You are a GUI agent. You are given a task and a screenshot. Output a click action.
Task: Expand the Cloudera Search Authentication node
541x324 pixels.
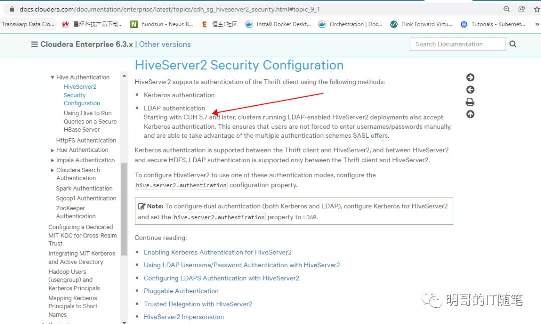point(52,170)
